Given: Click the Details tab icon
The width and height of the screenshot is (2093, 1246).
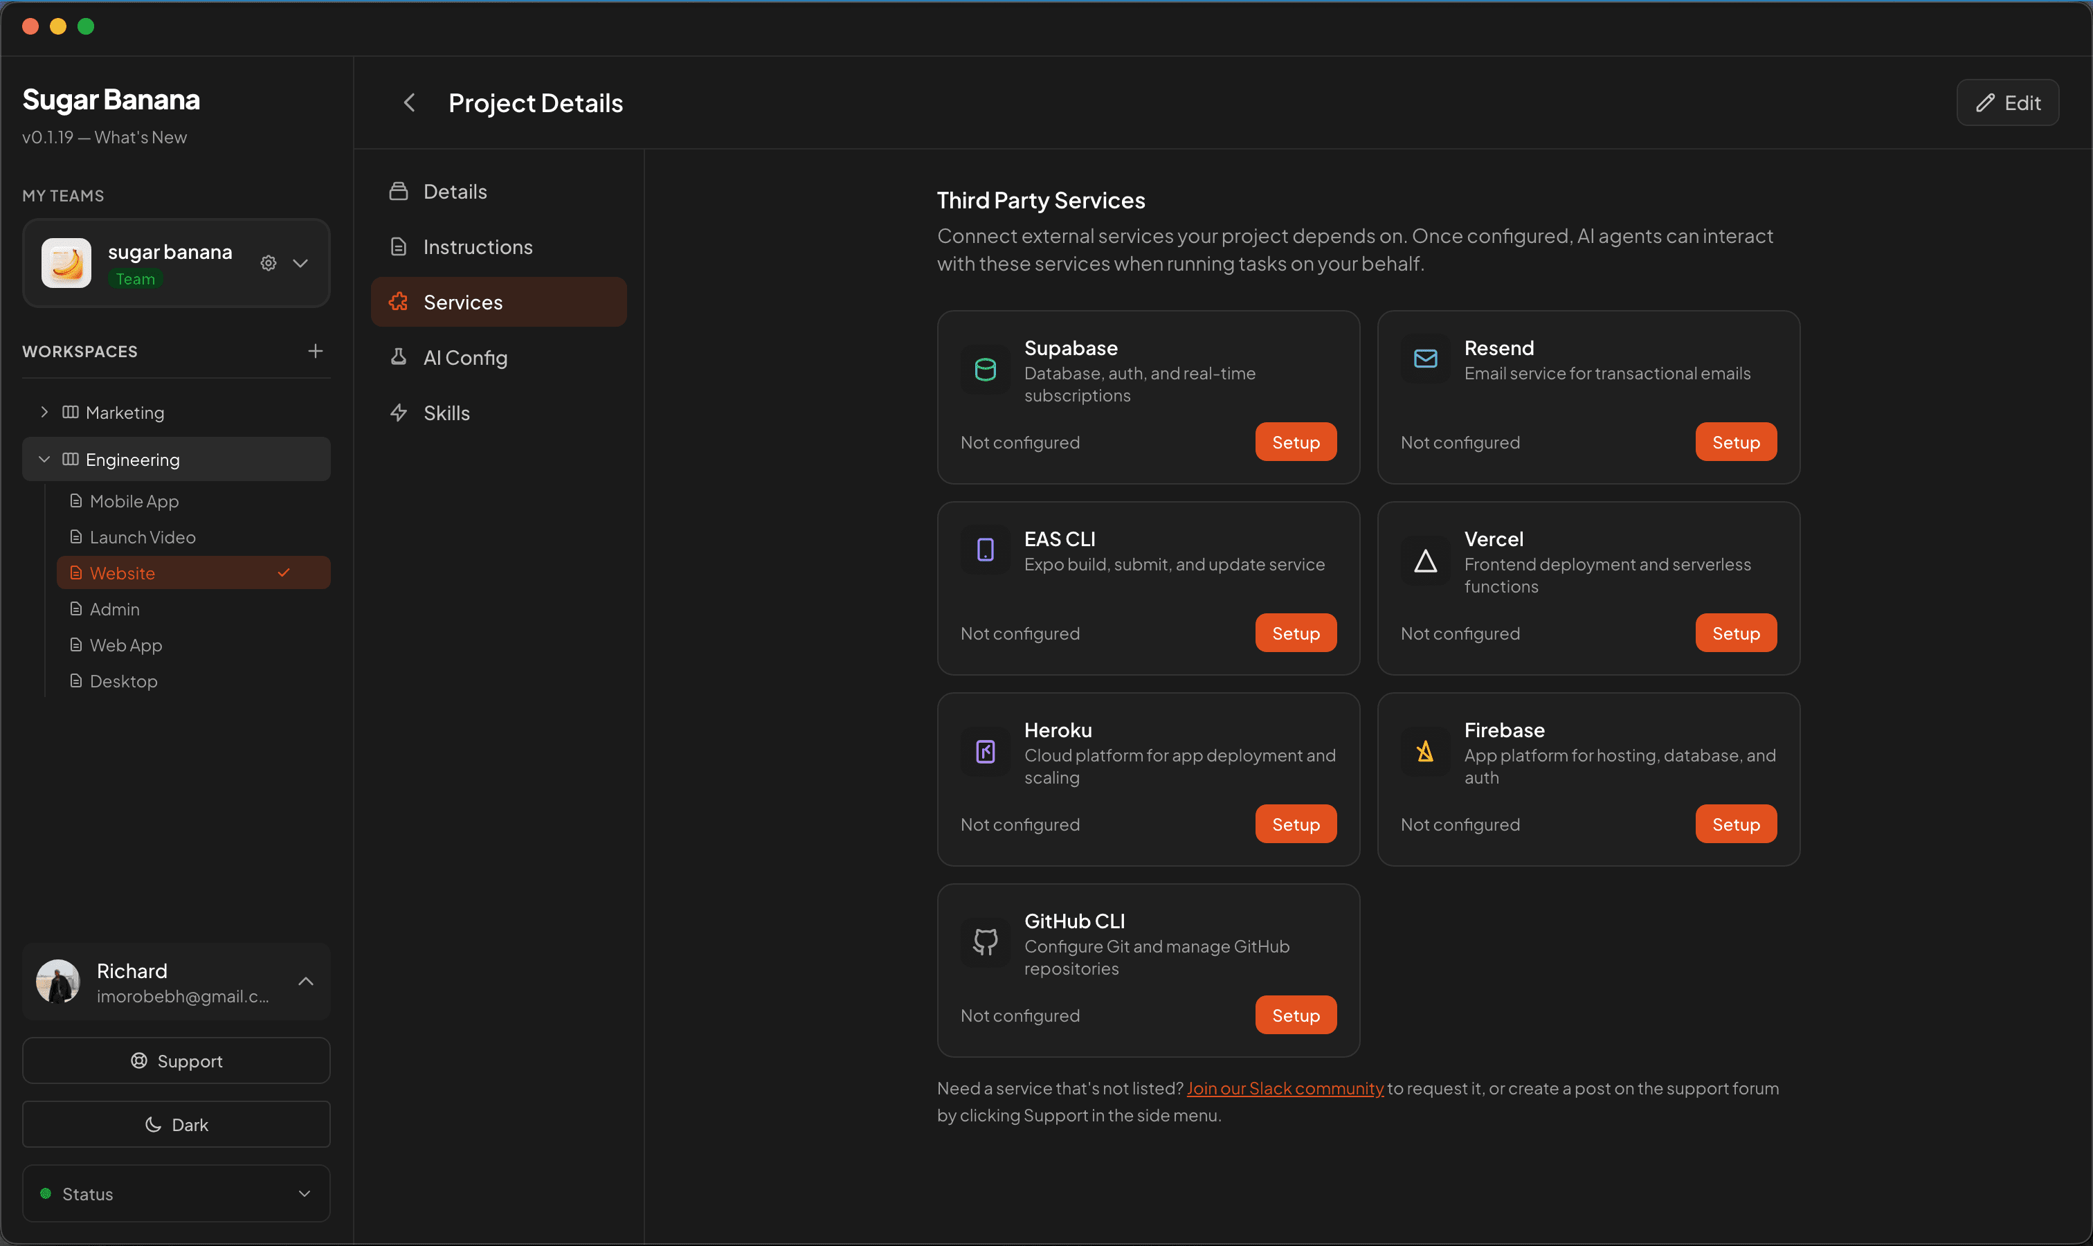Looking at the screenshot, I should pos(399,192).
